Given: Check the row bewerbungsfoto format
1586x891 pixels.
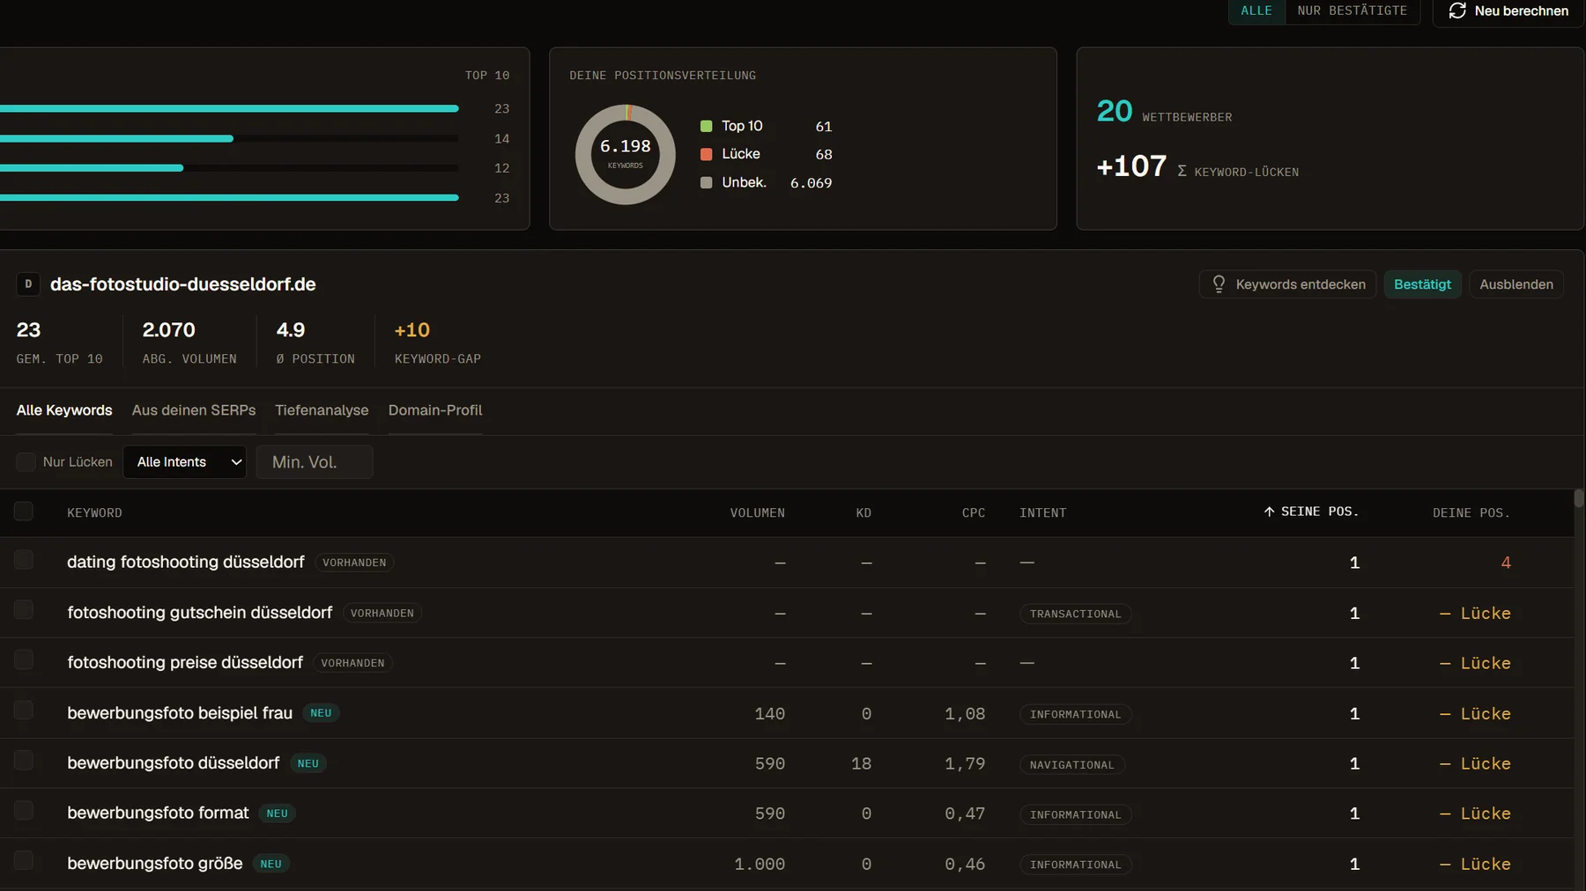Looking at the screenshot, I should click(24, 811).
